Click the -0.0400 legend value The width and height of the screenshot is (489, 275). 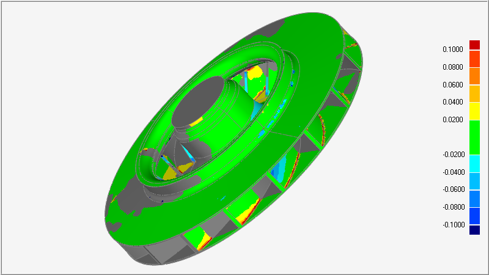[454, 172]
